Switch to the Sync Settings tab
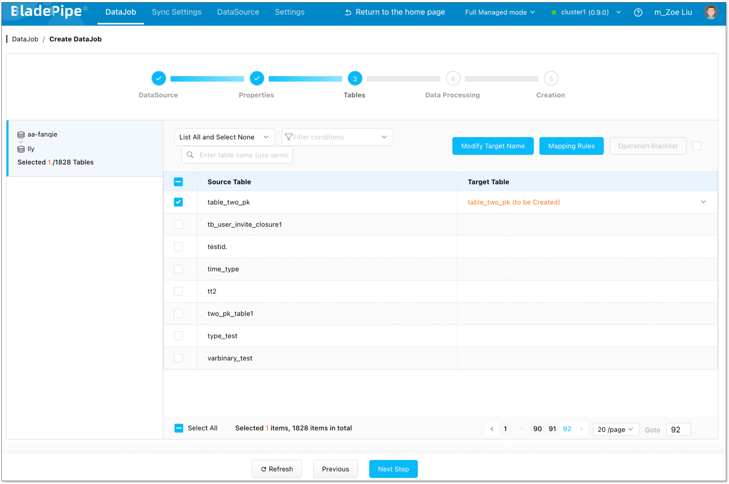 [176, 12]
